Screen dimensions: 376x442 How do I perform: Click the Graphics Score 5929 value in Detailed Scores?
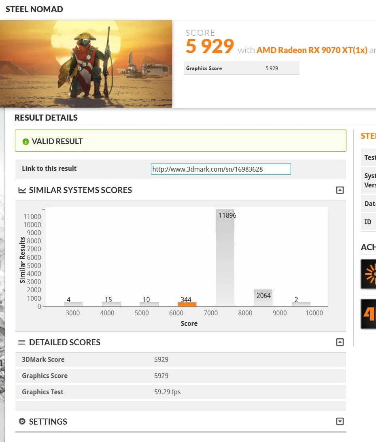[161, 376]
